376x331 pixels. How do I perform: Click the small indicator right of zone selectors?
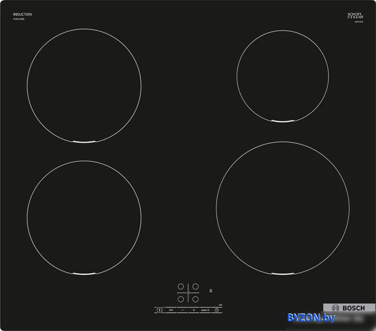[210, 291]
